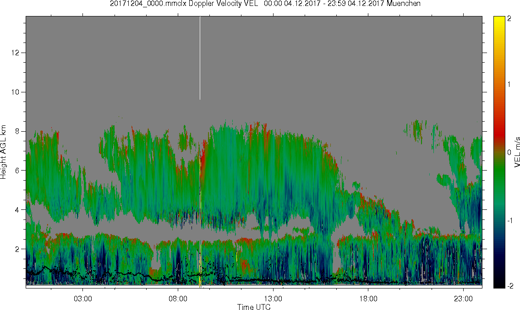Click the 'VEL m/s' colorbar label
Image resolution: width=520 pixels, height=310 pixels.
[x=517, y=152]
